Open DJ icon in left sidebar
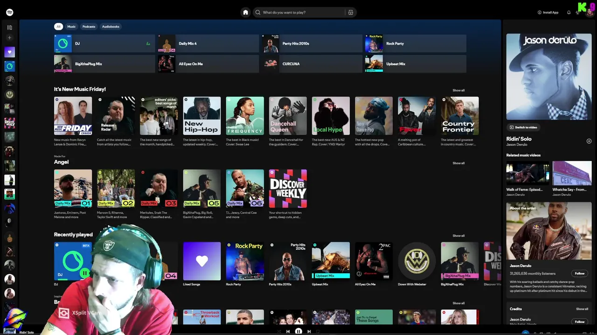This screenshot has height=335, width=597. [x=9, y=66]
